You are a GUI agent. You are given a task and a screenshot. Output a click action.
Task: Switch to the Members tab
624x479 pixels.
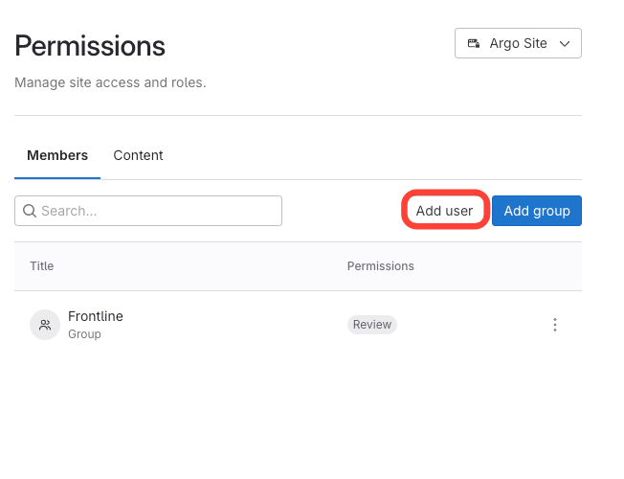[57, 155]
